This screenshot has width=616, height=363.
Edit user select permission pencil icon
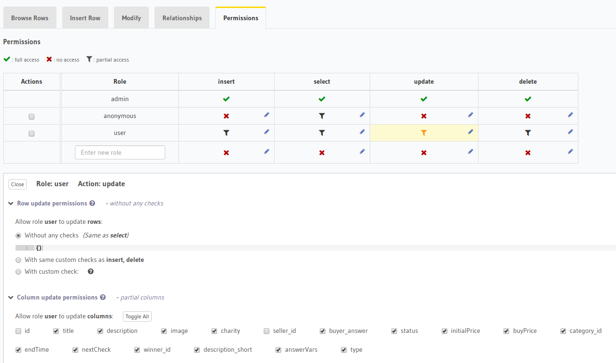(x=362, y=132)
